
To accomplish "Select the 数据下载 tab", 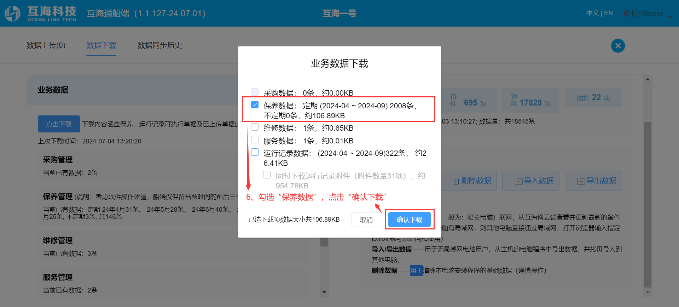I will [101, 45].
